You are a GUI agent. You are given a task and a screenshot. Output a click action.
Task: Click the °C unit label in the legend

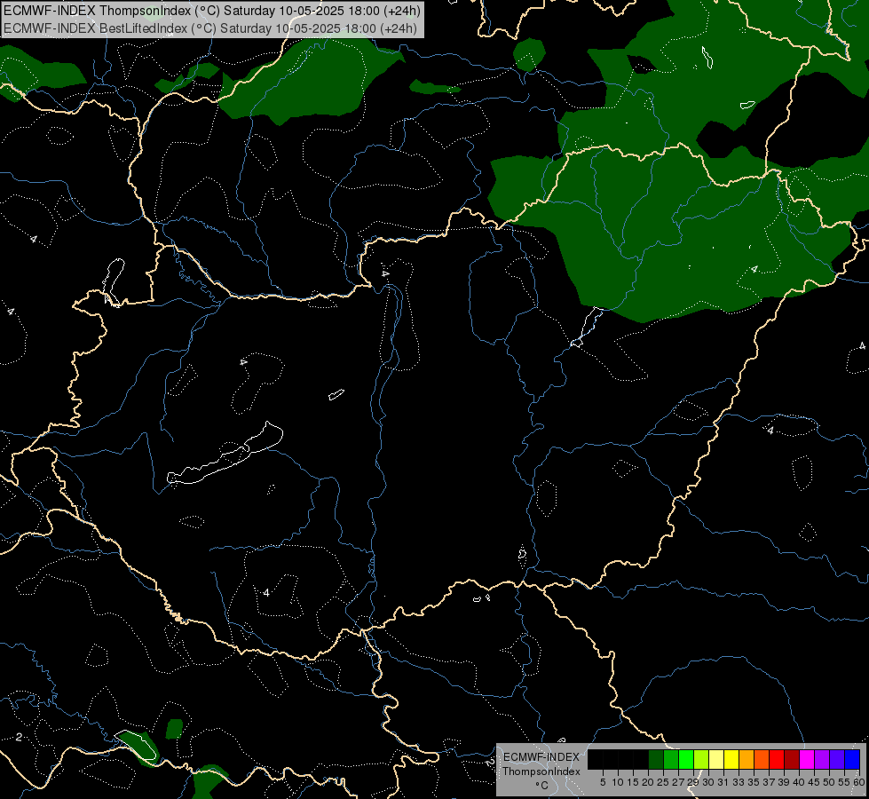pyautogui.click(x=542, y=786)
